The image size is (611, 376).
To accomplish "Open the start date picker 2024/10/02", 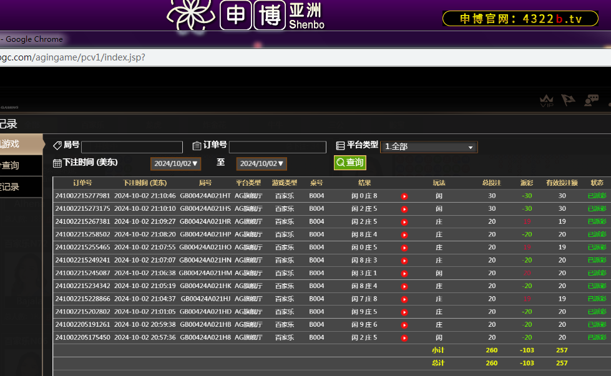I will [x=175, y=164].
